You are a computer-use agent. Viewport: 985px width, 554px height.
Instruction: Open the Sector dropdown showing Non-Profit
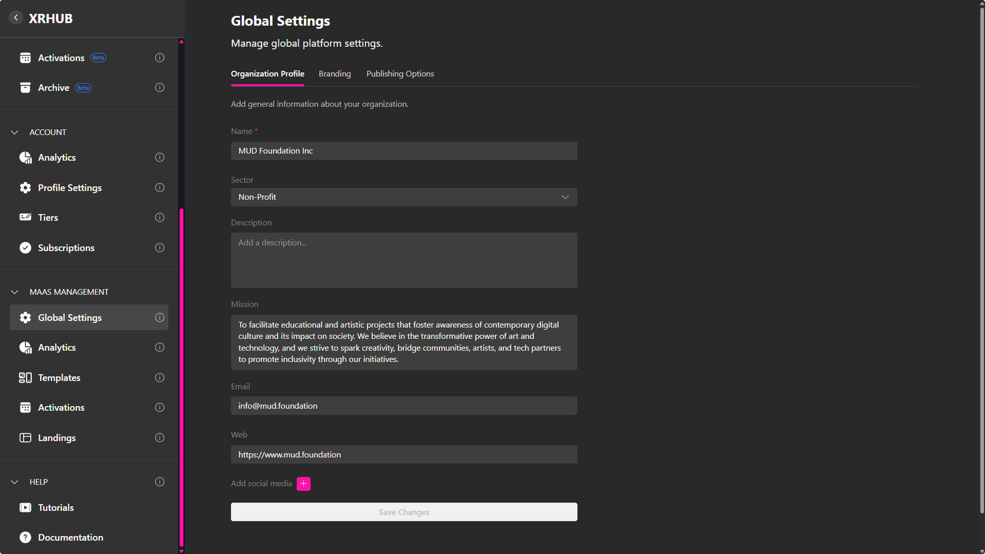pos(403,197)
